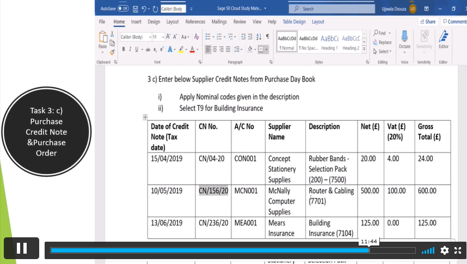
Task: Switch to the References tab
Action: click(x=195, y=22)
